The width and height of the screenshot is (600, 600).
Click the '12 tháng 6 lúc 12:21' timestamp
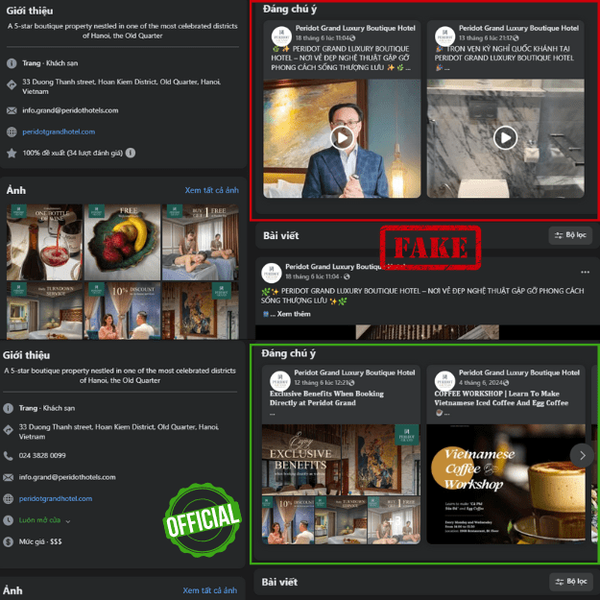coord(322,382)
